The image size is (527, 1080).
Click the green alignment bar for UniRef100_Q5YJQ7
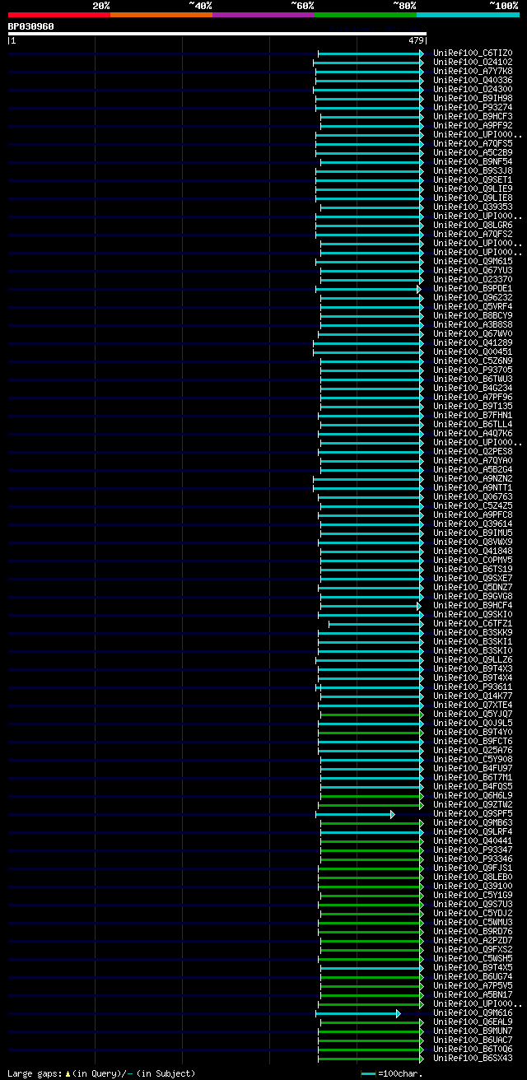(371, 715)
